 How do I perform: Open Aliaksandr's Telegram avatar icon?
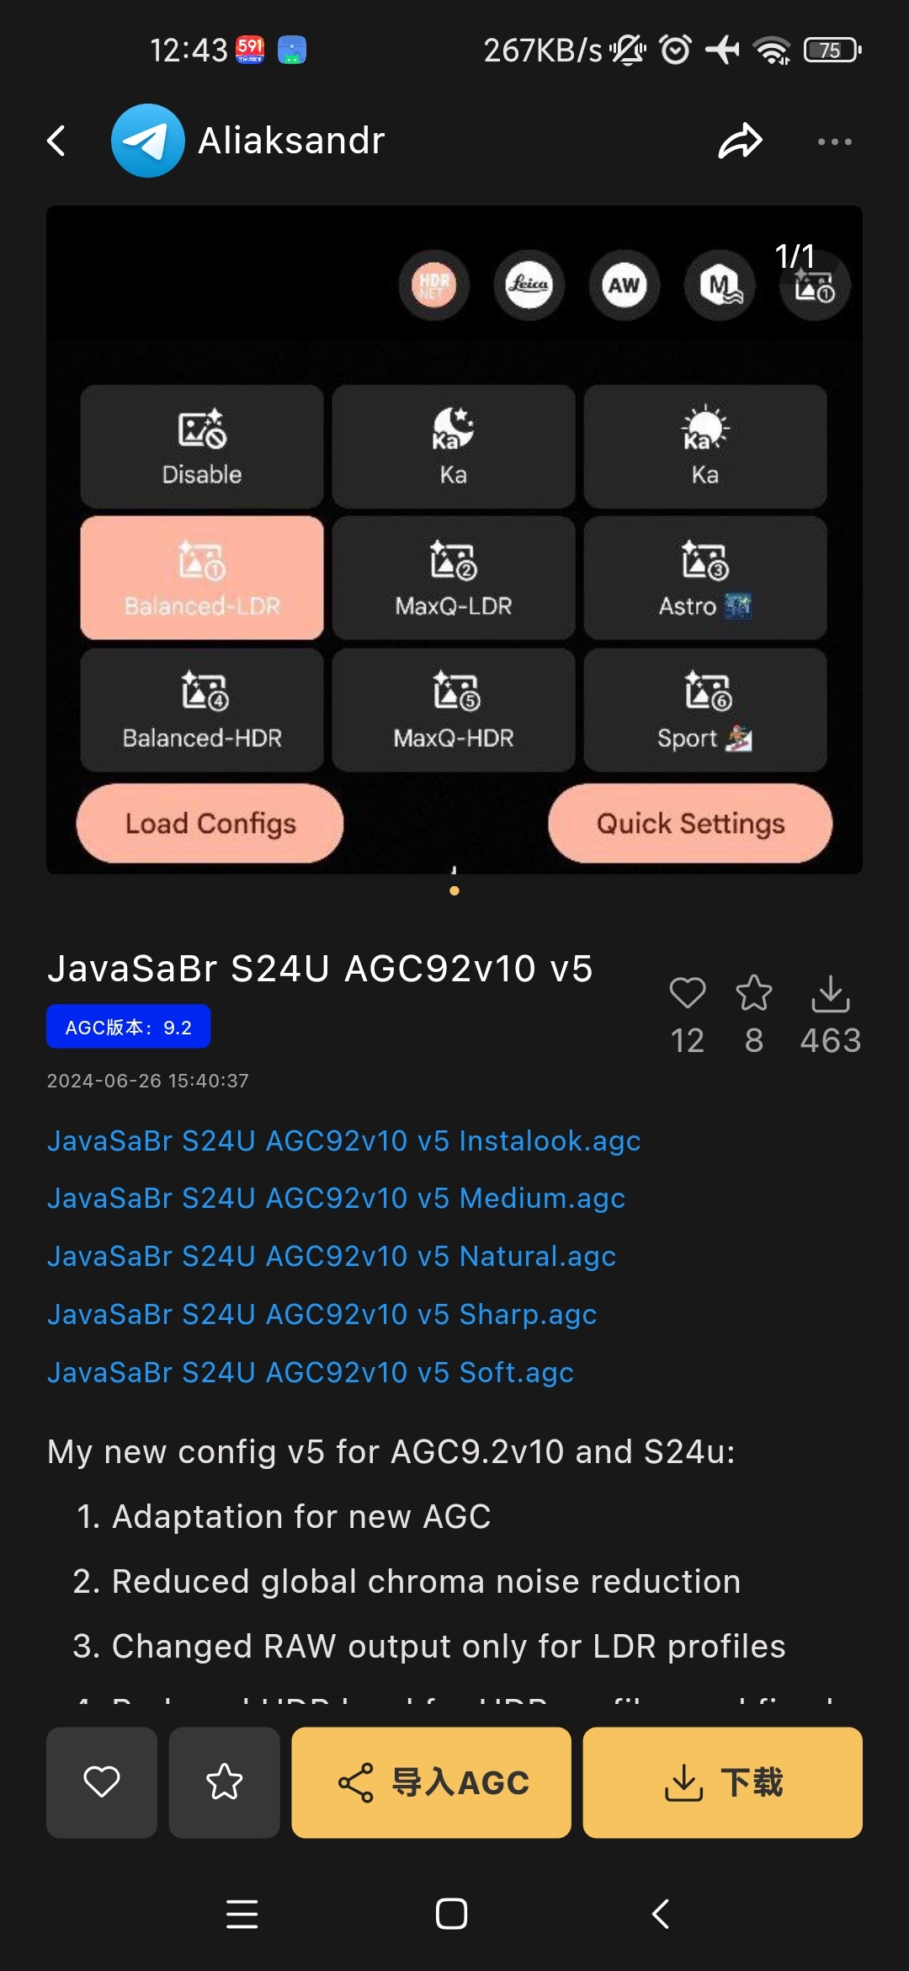(x=148, y=141)
